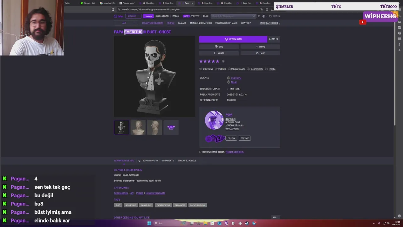The height and width of the screenshot is (227, 403).
Task: Open the Explore dropdown menu
Action: (x=133, y=16)
